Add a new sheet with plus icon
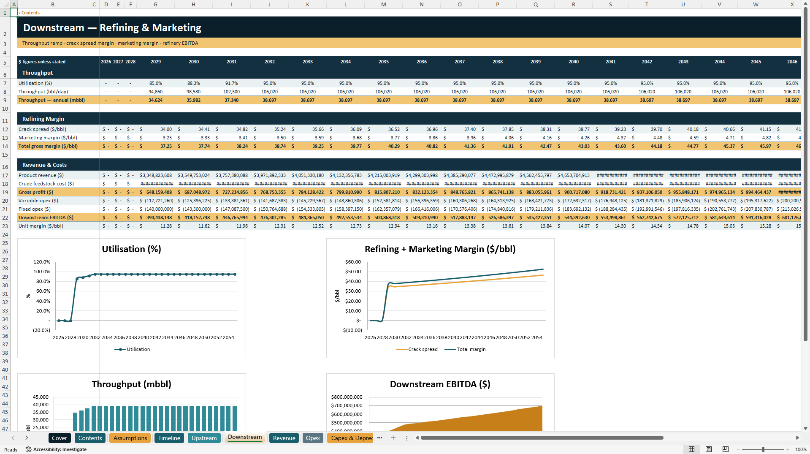The height and width of the screenshot is (454, 810). click(393, 438)
